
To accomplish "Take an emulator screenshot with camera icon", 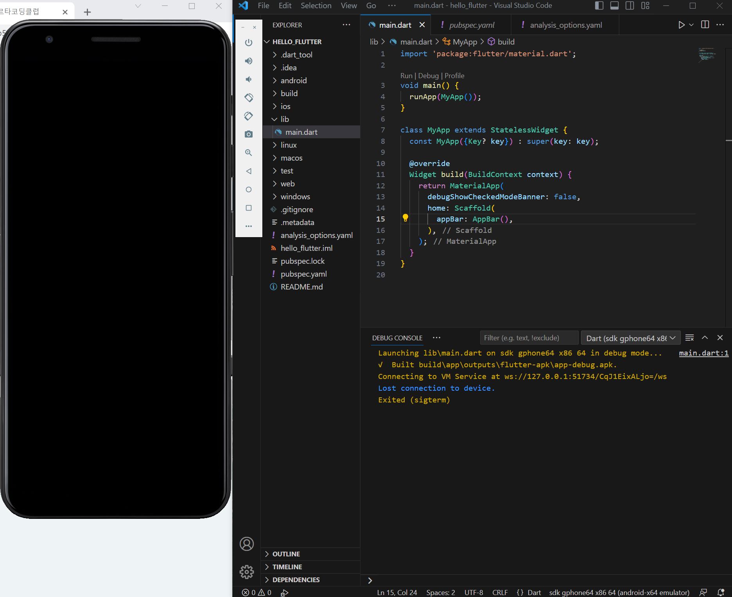I will (x=249, y=134).
